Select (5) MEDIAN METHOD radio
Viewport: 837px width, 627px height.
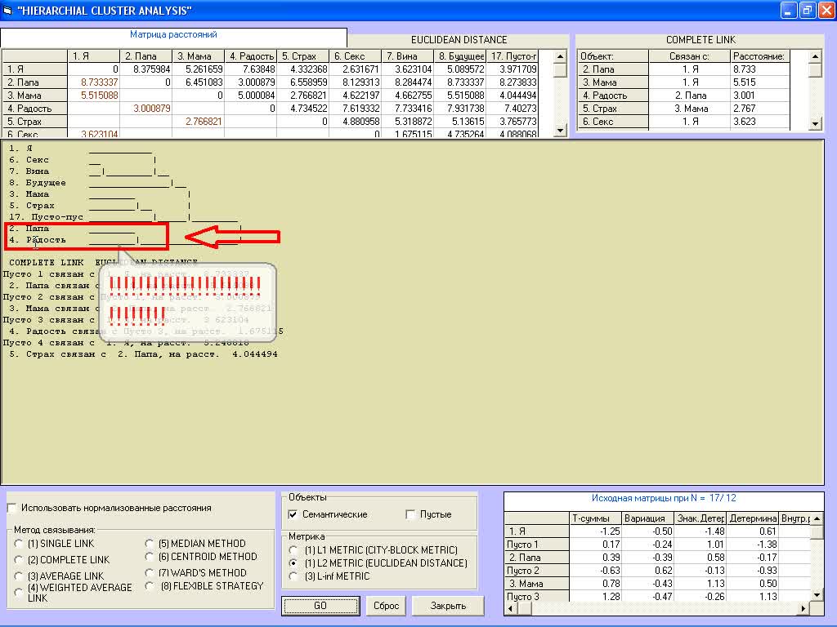click(x=150, y=544)
